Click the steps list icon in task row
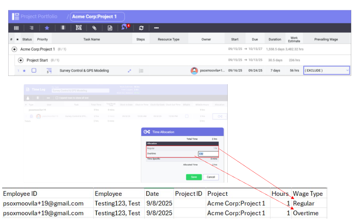Image resolution: width=356 pixels, height=220 pixels. pyautogui.click(x=141, y=71)
